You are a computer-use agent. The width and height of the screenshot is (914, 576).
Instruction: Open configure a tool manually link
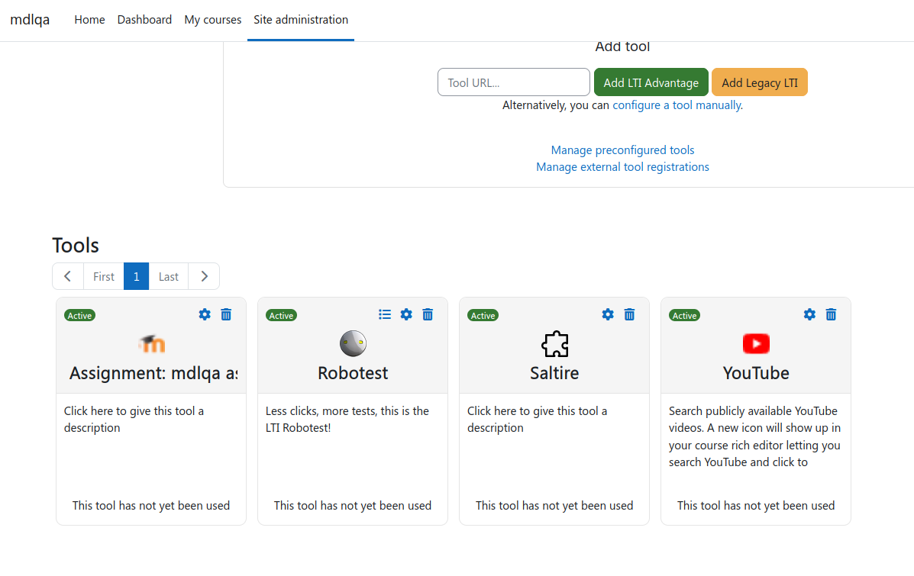(677, 105)
